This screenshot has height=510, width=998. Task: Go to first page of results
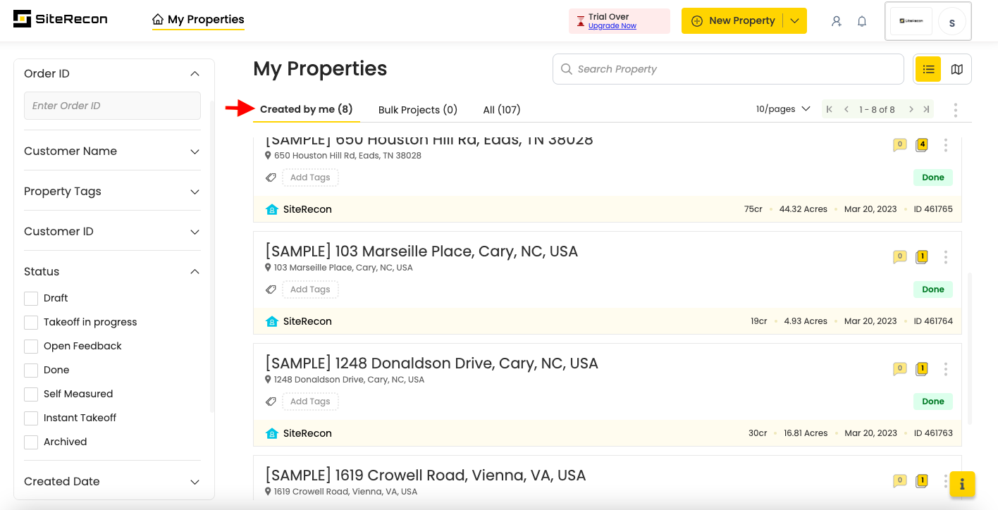tap(830, 109)
